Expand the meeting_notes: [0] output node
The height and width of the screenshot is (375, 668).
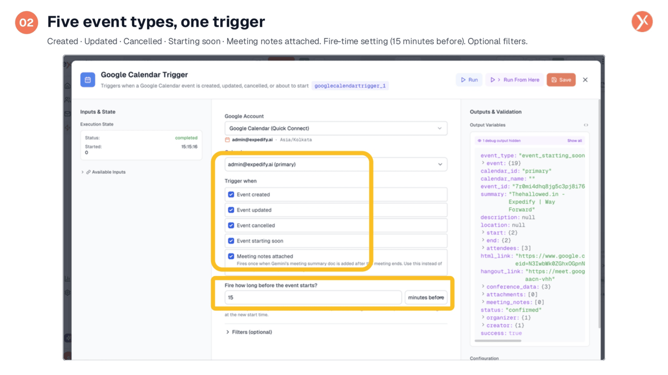(x=483, y=302)
